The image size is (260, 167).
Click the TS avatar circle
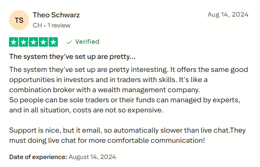point(19,20)
